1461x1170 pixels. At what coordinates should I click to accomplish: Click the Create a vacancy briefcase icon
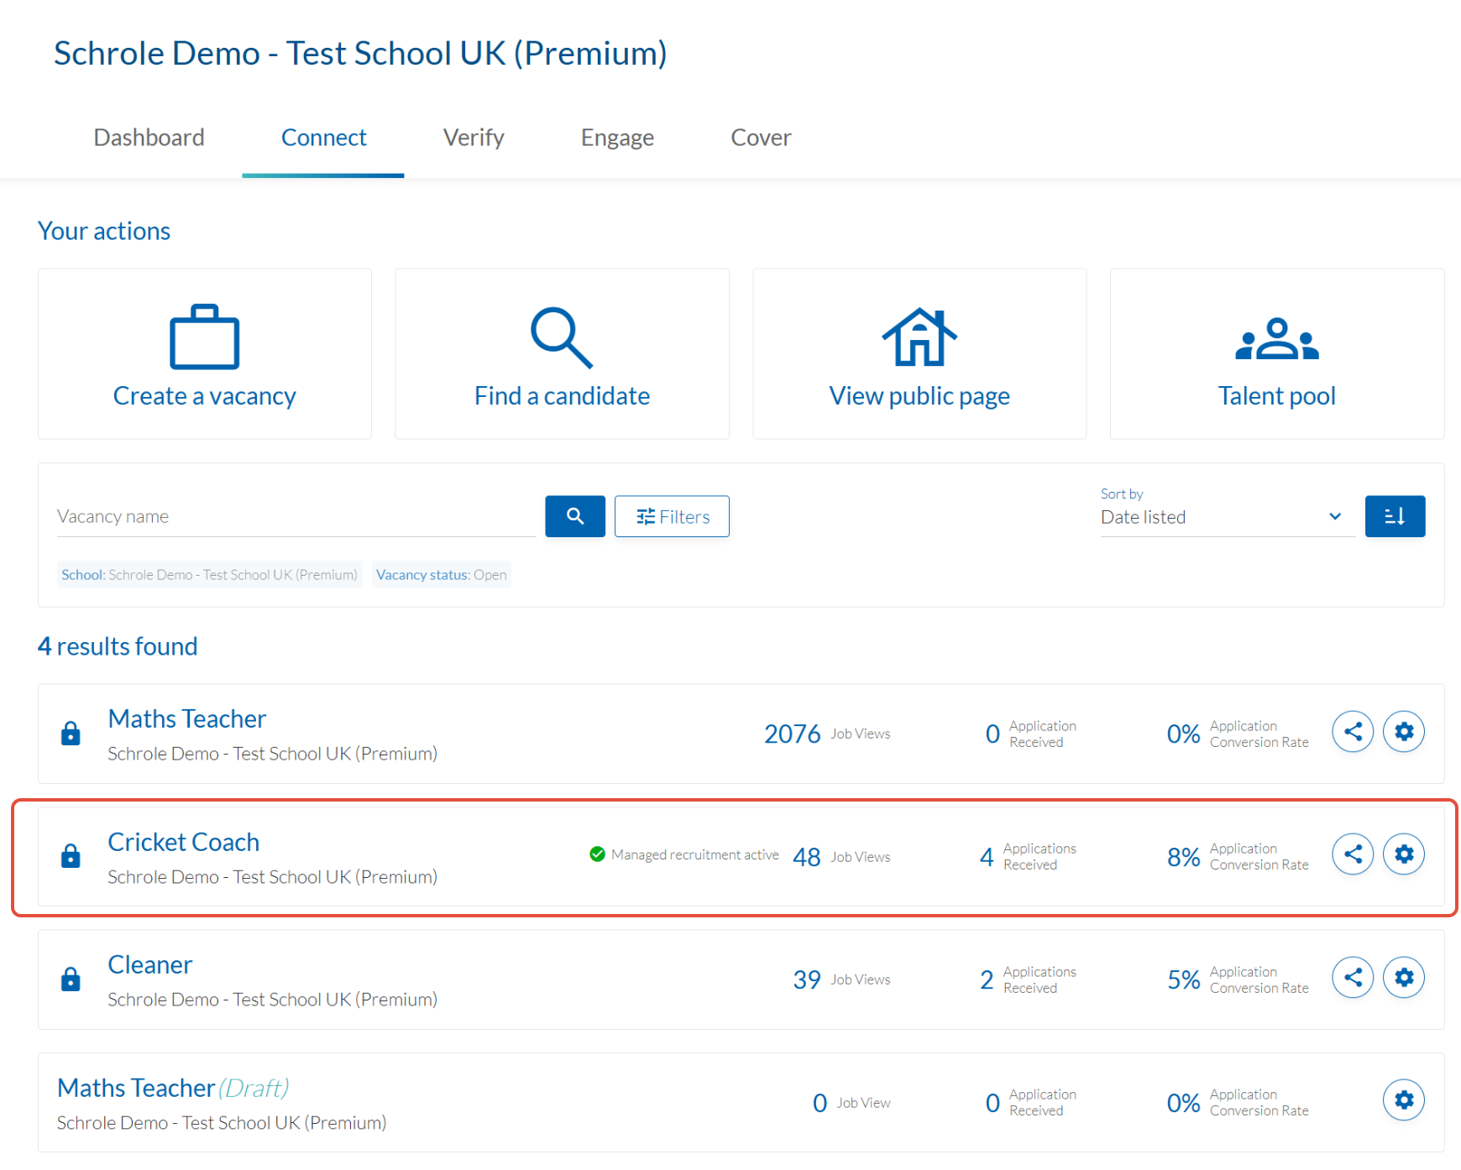(x=204, y=337)
